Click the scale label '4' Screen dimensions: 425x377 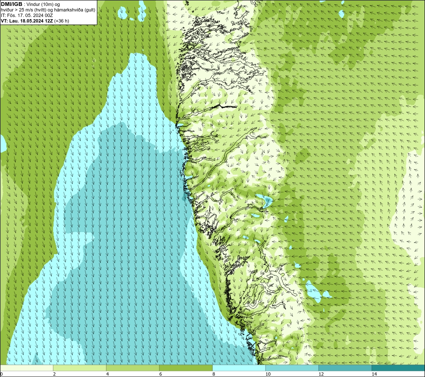108,374
